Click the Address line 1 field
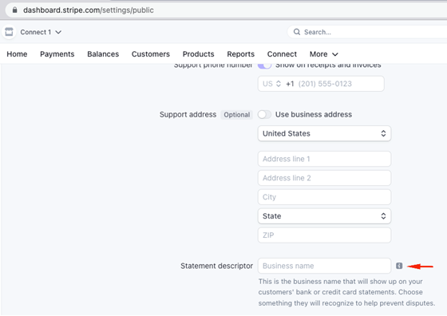This screenshot has width=447, height=316. click(324, 159)
